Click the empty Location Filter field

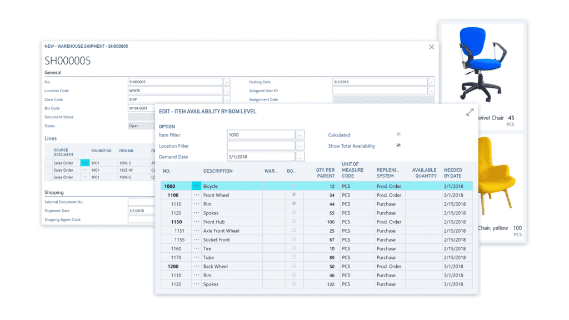click(x=261, y=146)
